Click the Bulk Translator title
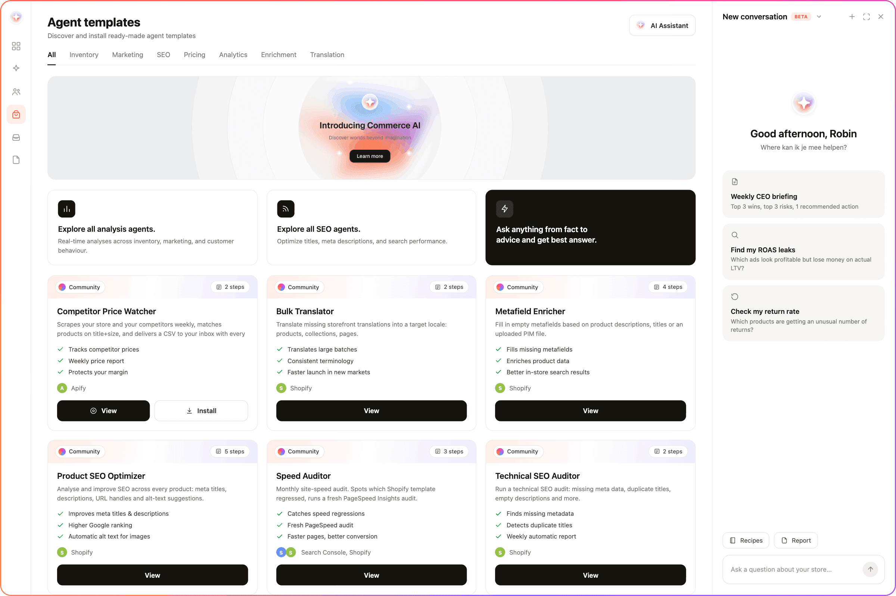896x596 pixels. [305, 311]
